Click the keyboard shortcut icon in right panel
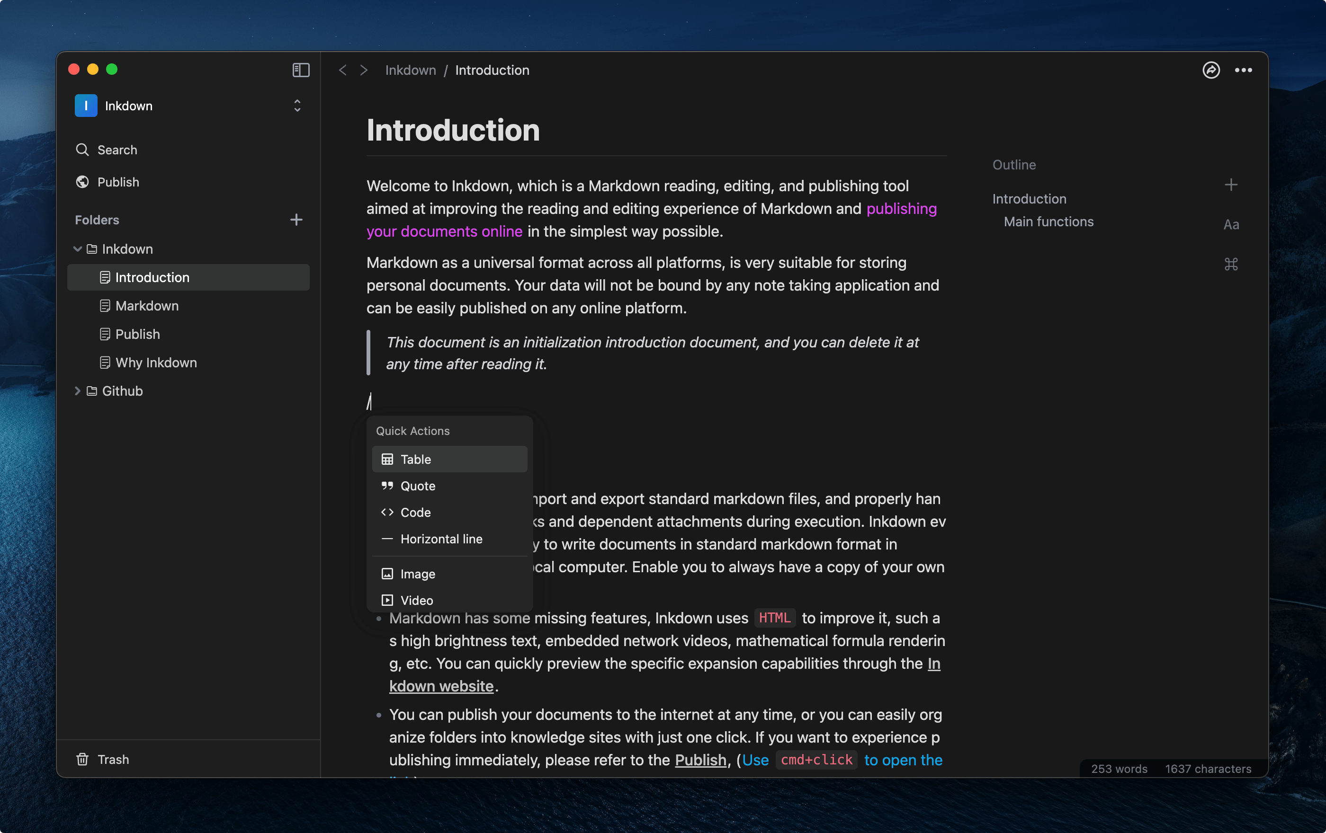The image size is (1326, 833). coord(1231,264)
